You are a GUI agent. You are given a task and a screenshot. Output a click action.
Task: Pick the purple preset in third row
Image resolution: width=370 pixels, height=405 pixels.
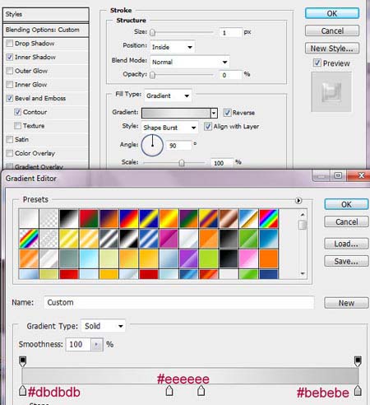[x=188, y=258]
